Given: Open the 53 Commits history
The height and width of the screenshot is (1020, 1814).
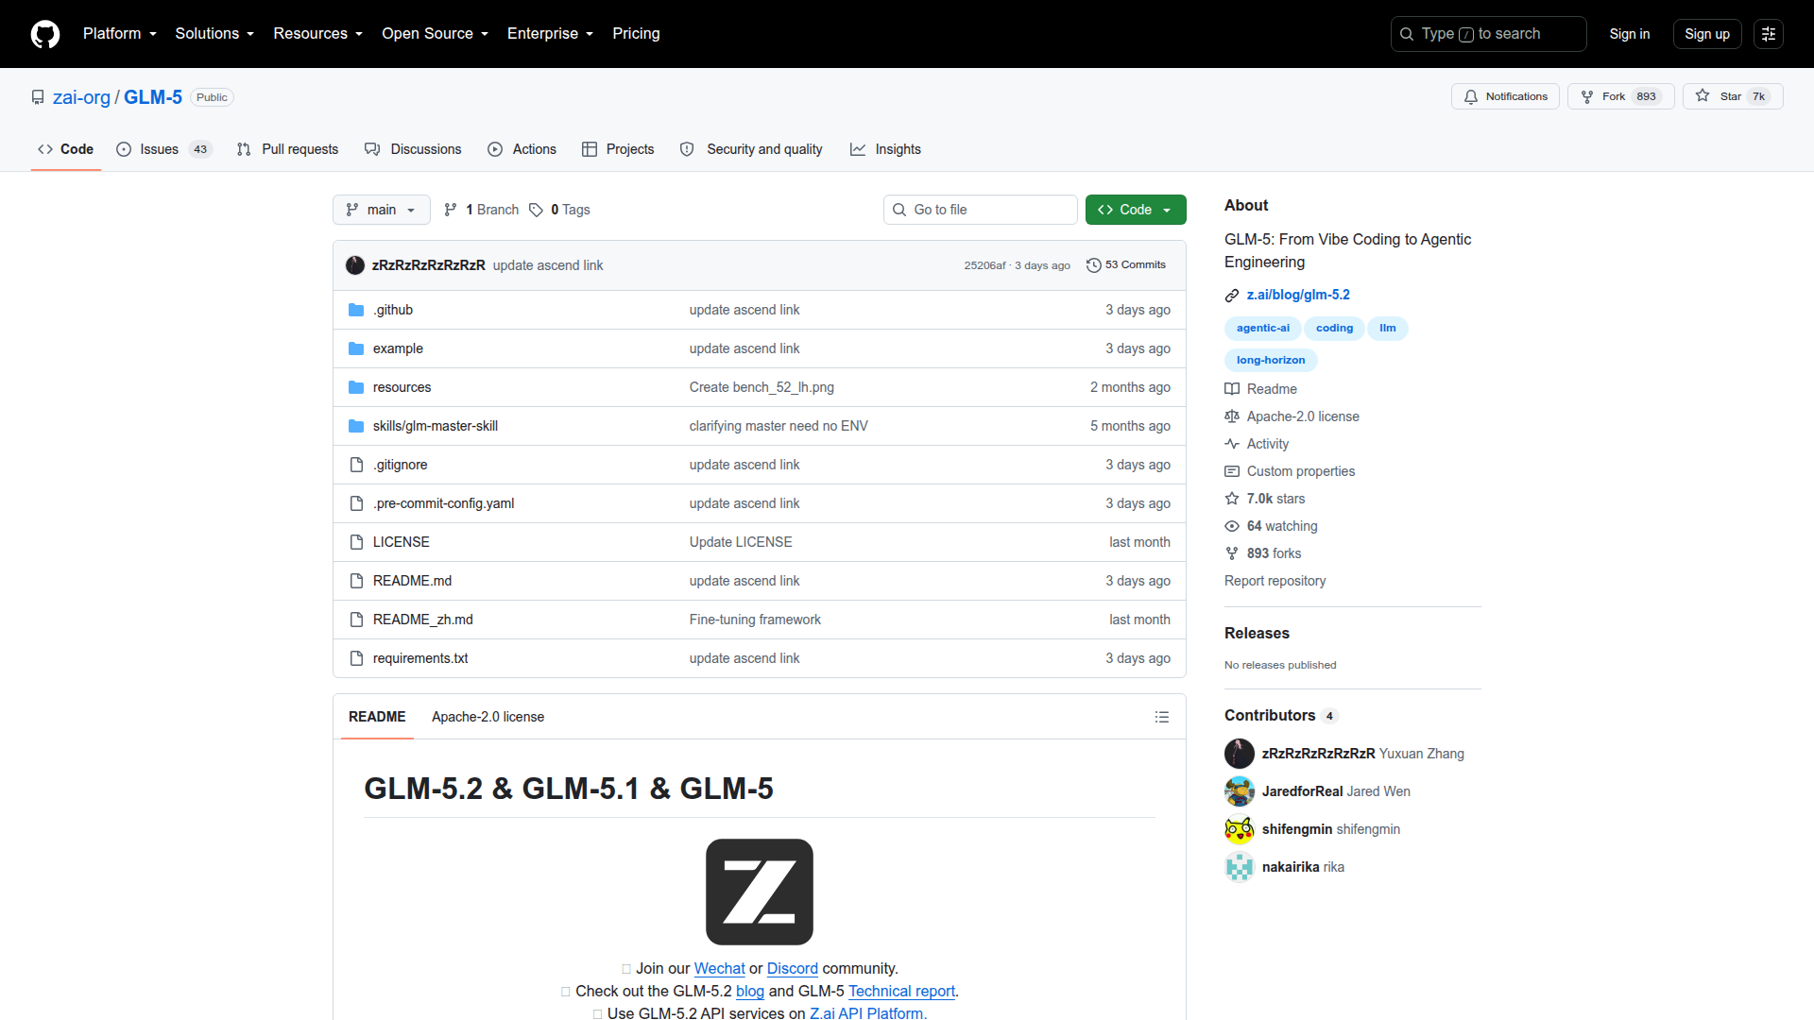Looking at the screenshot, I should point(1126,265).
